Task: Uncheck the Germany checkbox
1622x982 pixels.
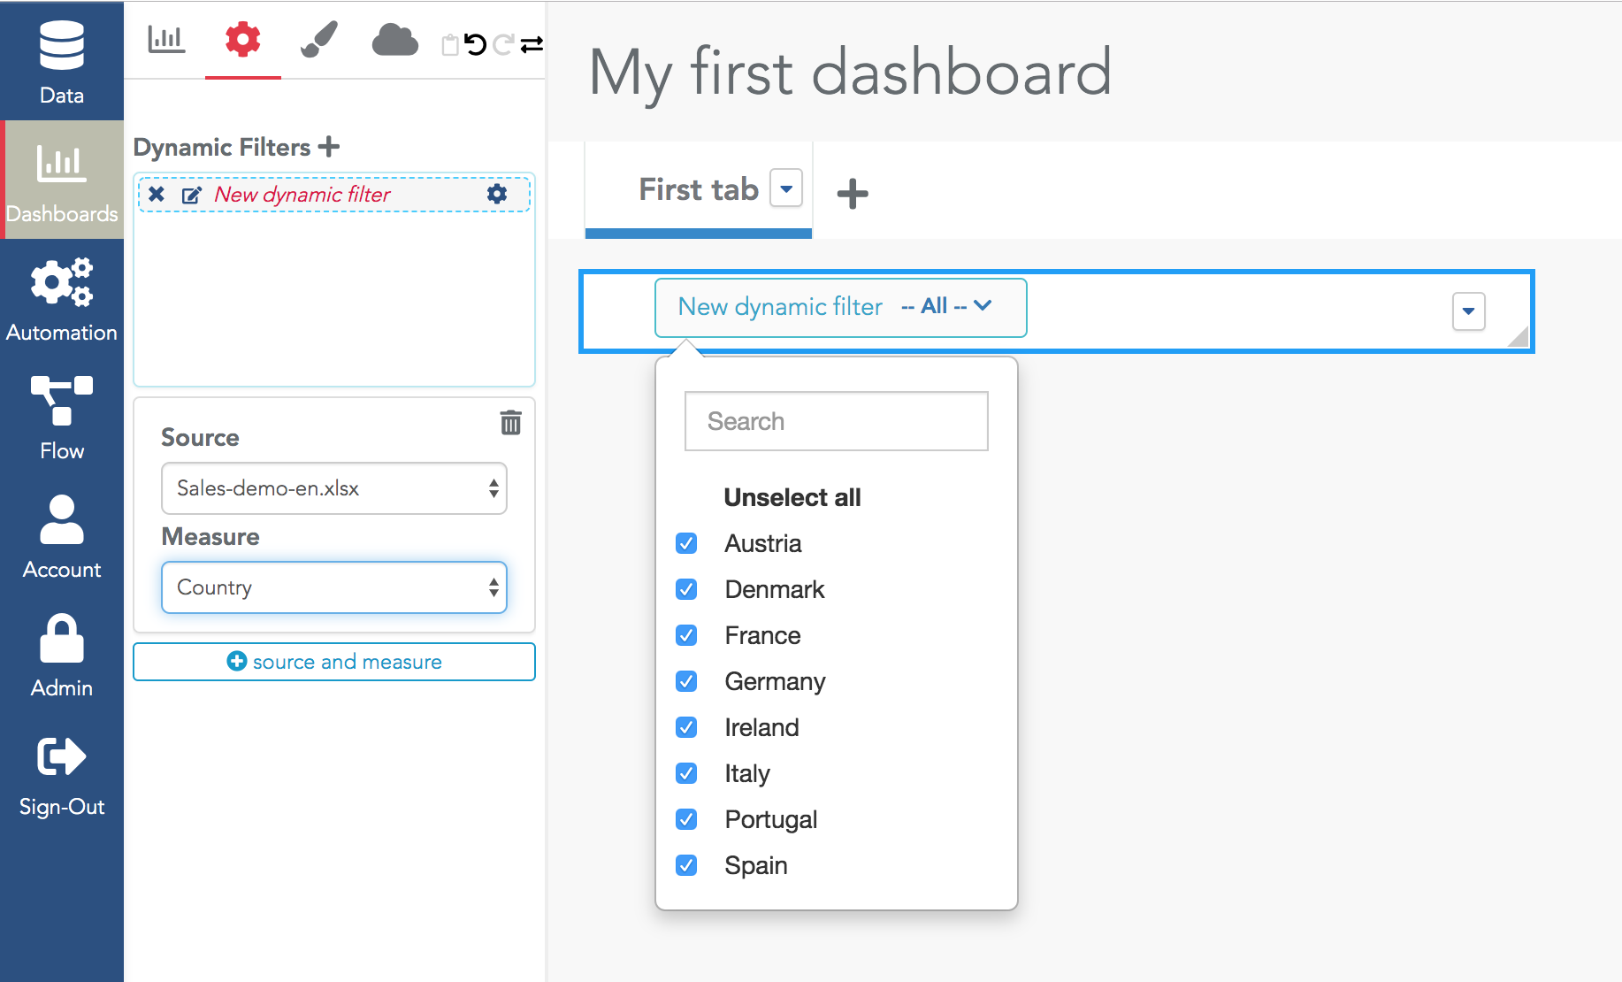Action: point(686,681)
